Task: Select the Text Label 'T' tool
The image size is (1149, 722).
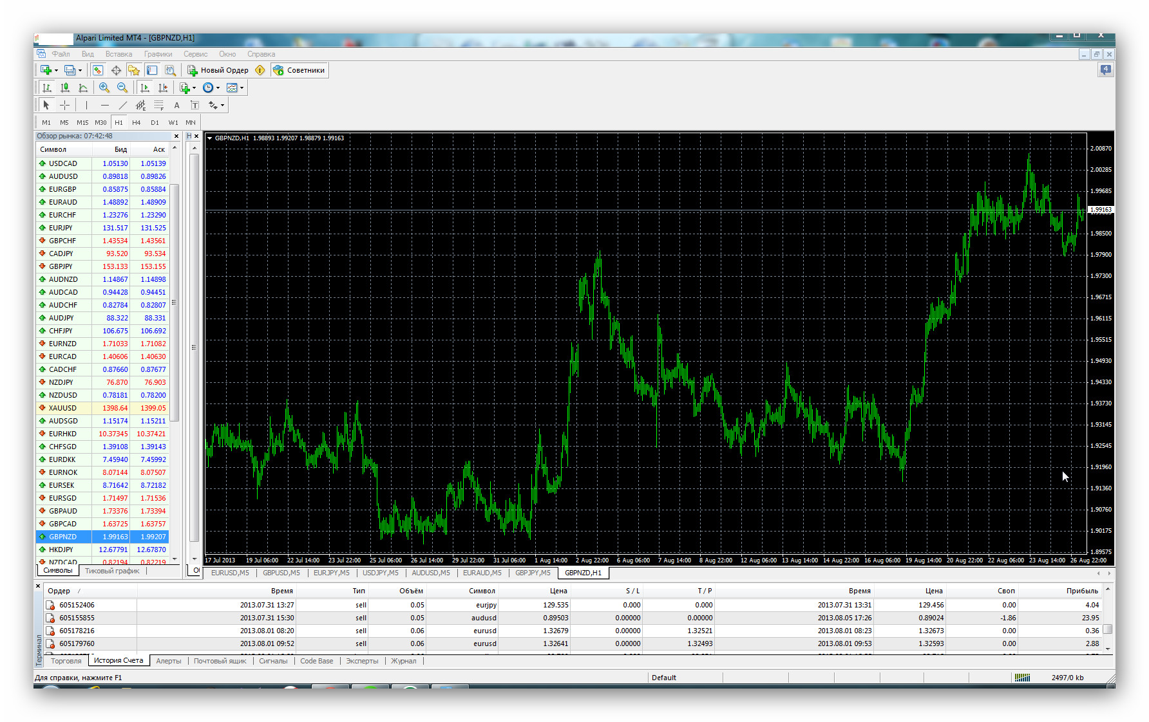Action: [x=195, y=105]
